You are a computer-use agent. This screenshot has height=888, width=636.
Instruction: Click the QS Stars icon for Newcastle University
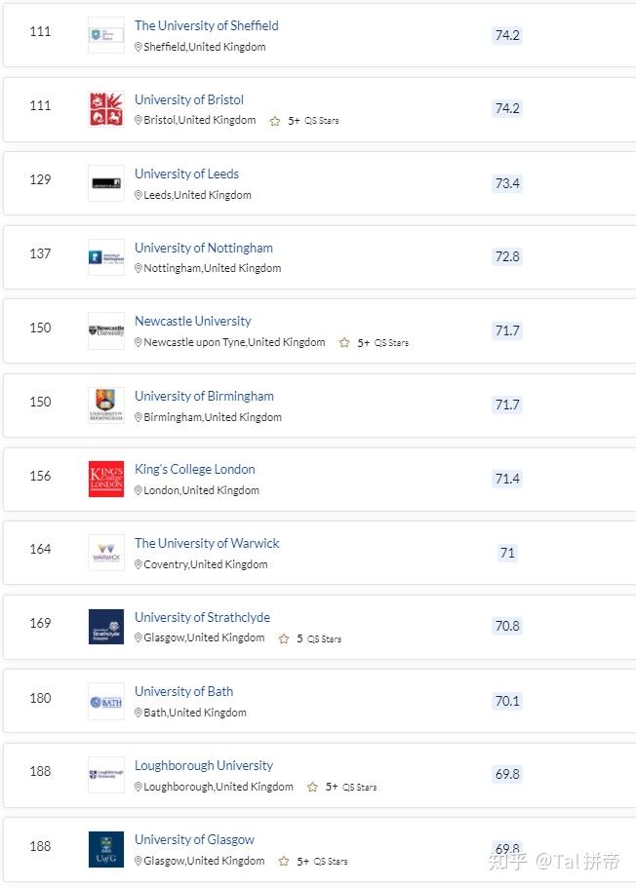coord(344,343)
